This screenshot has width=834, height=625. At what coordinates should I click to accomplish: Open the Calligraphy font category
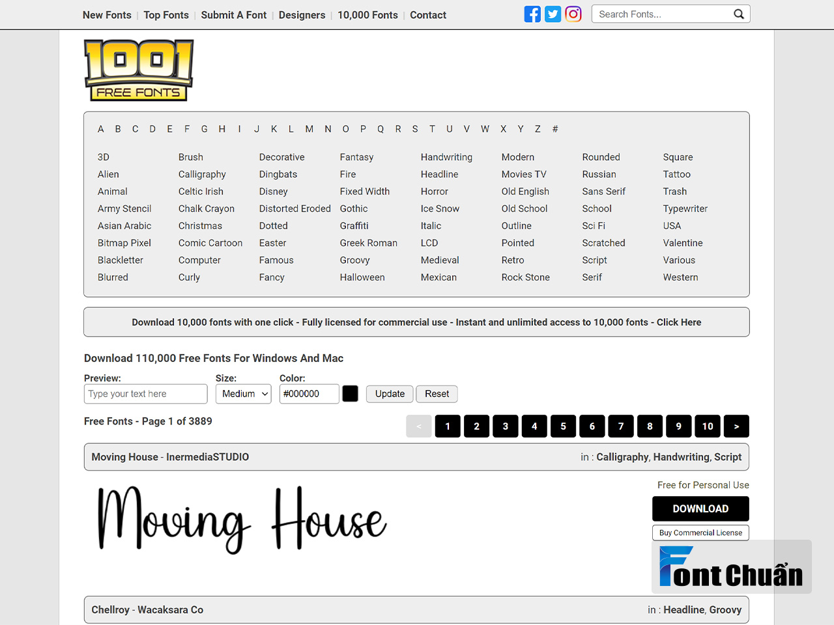coord(202,174)
